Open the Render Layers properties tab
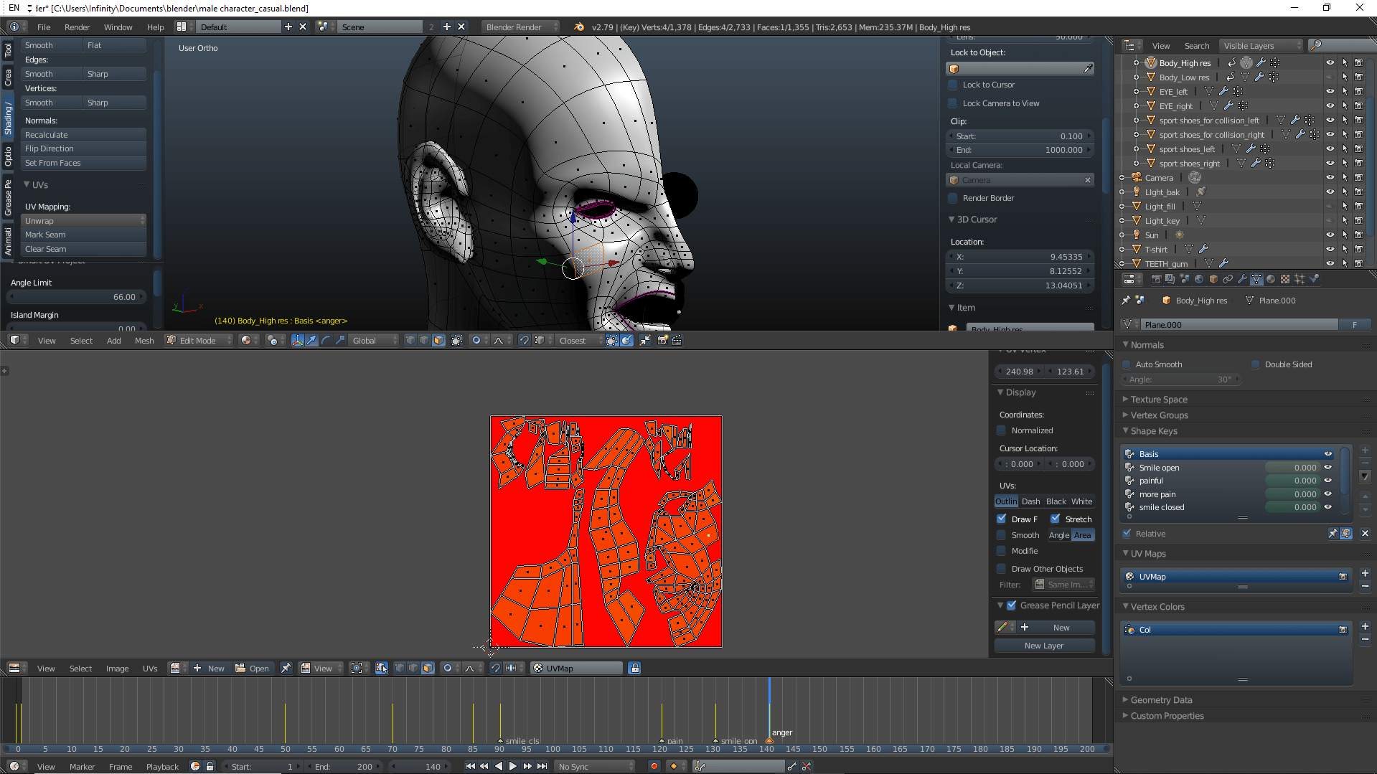Screen dimensions: 1377x774 pyautogui.click(x=1170, y=279)
